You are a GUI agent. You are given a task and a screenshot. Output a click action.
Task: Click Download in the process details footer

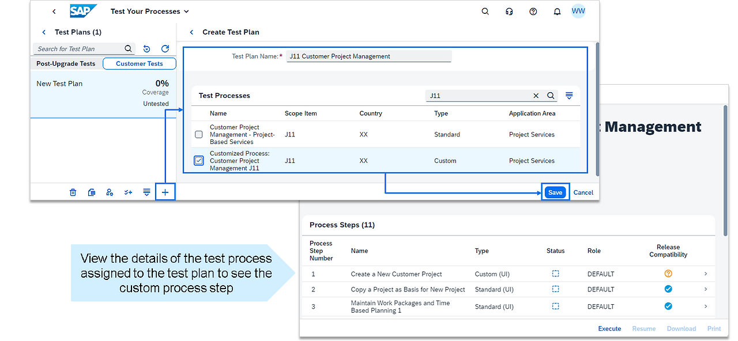coord(681,329)
